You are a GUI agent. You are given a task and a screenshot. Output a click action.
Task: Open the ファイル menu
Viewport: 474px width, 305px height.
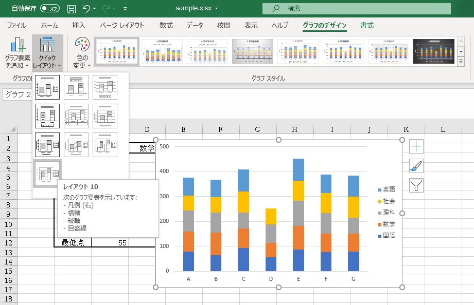[16, 26]
